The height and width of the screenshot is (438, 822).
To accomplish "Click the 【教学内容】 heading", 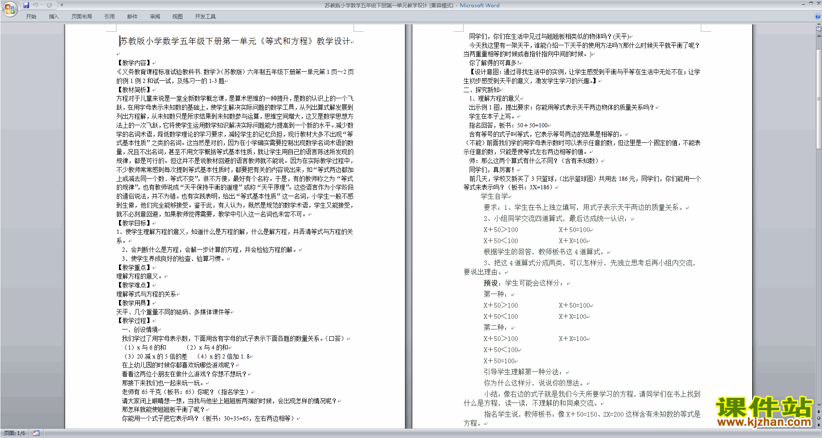I will pyautogui.click(x=134, y=63).
